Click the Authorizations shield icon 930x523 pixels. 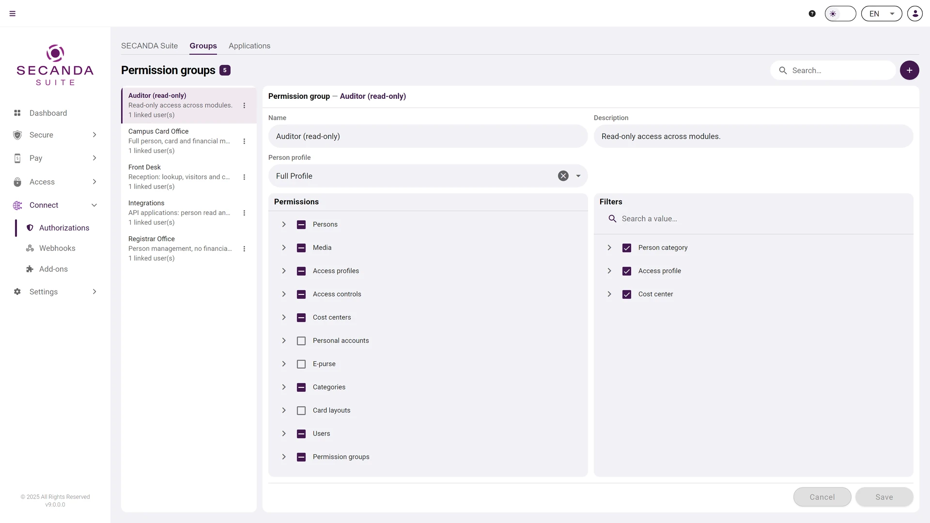click(x=30, y=228)
